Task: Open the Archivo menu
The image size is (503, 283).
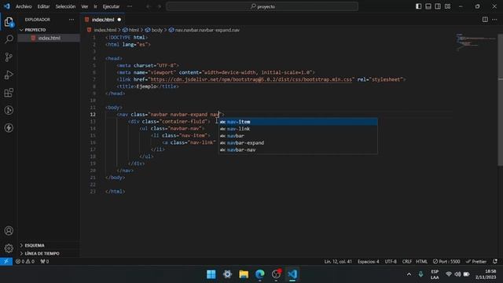Action: 24,6
